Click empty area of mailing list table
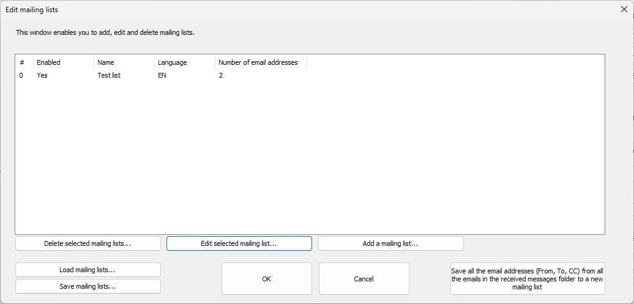This screenshot has height=304, width=634. pos(310,158)
